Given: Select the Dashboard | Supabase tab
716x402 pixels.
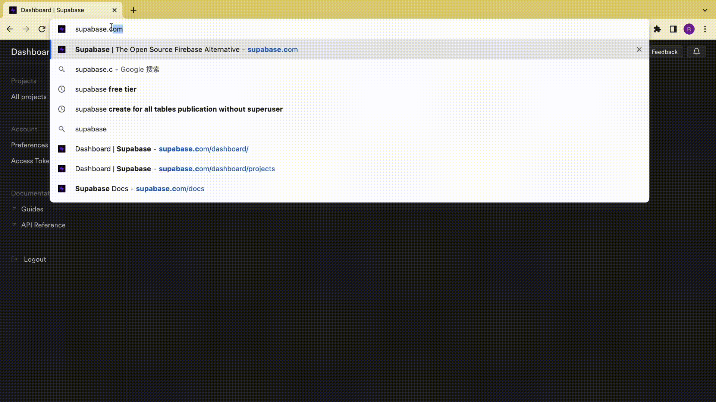Looking at the screenshot, I should pyautogui.click(x=63, y=10).
